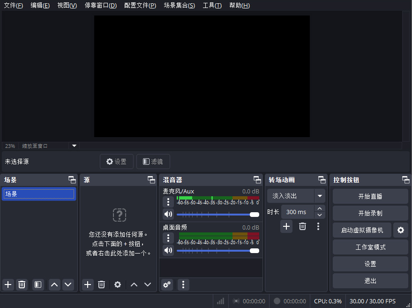Delete the selected scene using trash icon
This screenshot has width=412, height=308.
21,285
